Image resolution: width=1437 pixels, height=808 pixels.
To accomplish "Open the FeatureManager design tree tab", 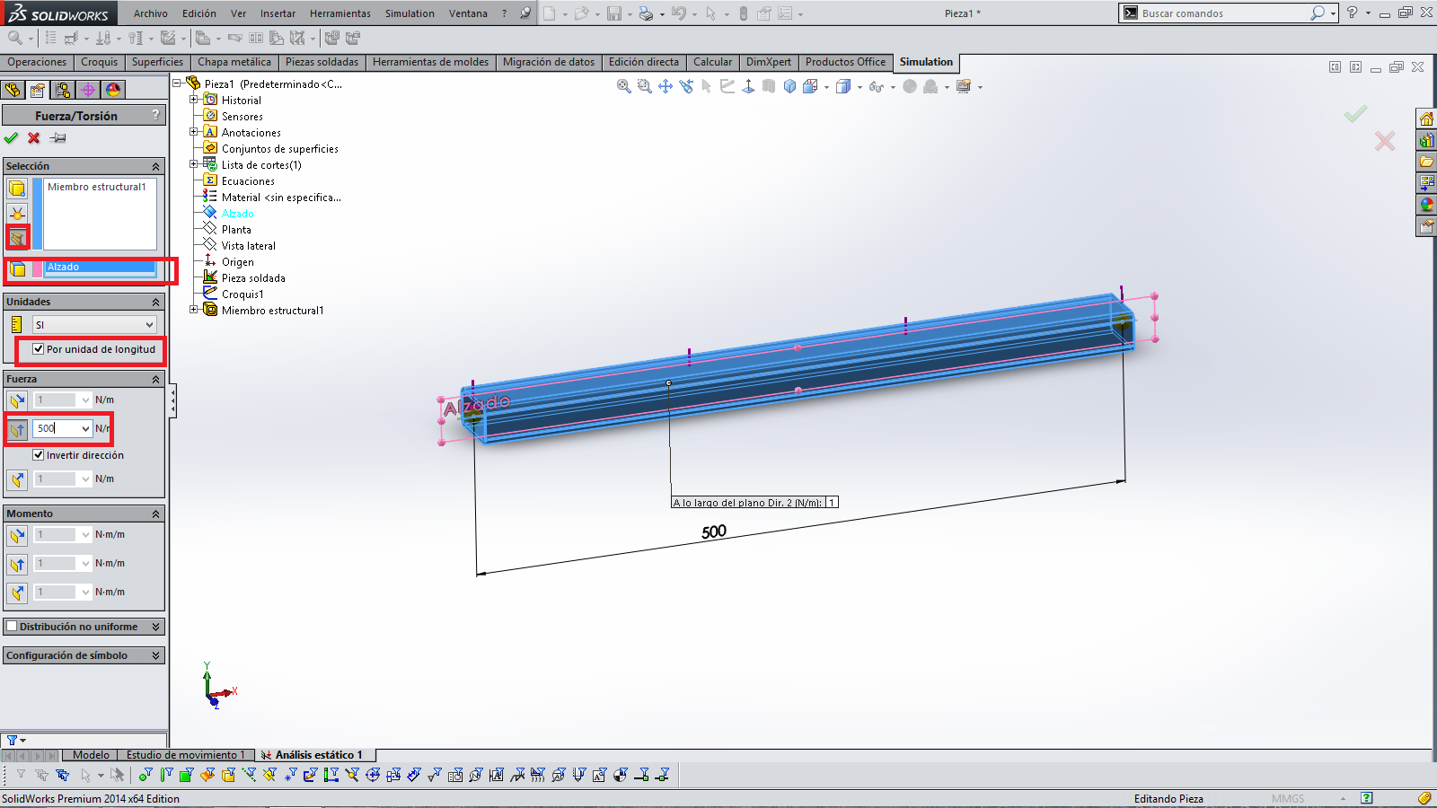I will 12,90.
